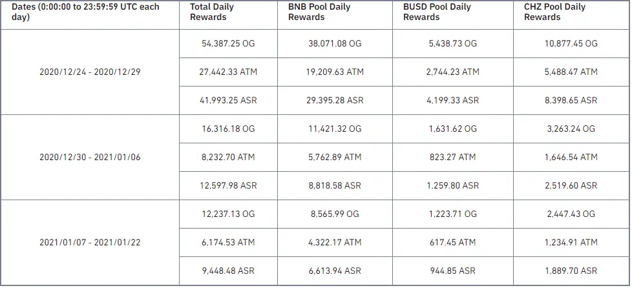The height and width of the screenshot is (288, 632).
Task: Click the 1,889.70 ASR CHZ cell
Action: (571, 271)
